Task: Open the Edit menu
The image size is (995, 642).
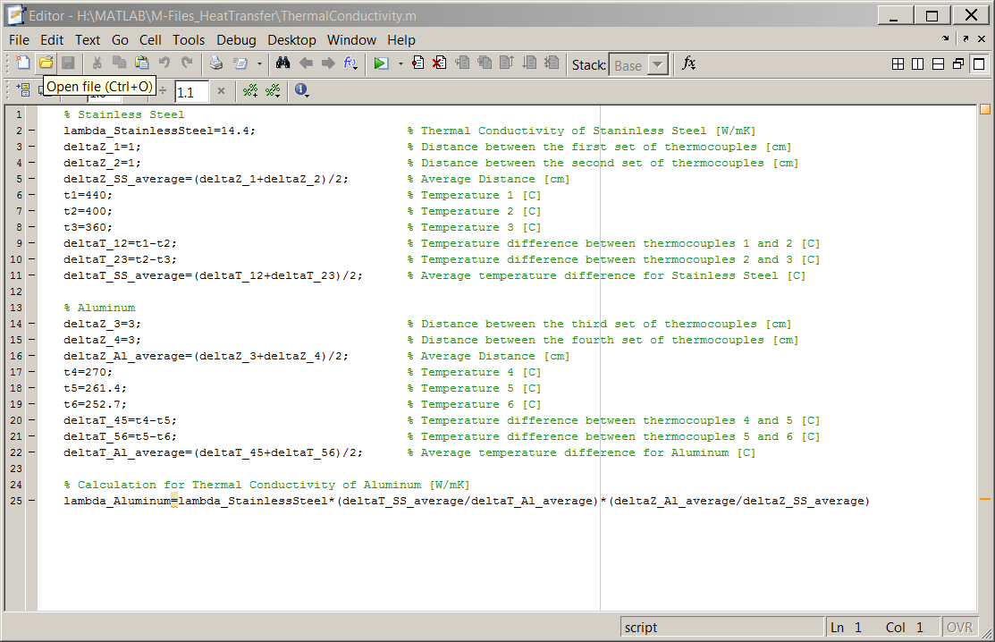Action: 51,40
